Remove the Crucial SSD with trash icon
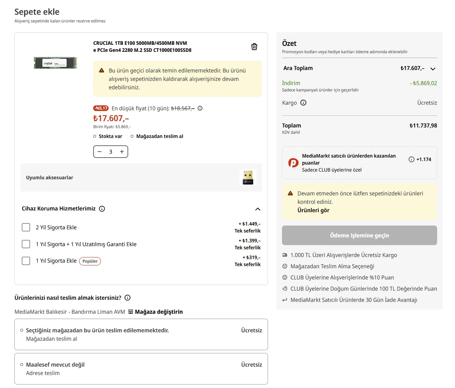The image size is (455, 388). [x=254, y=47]
